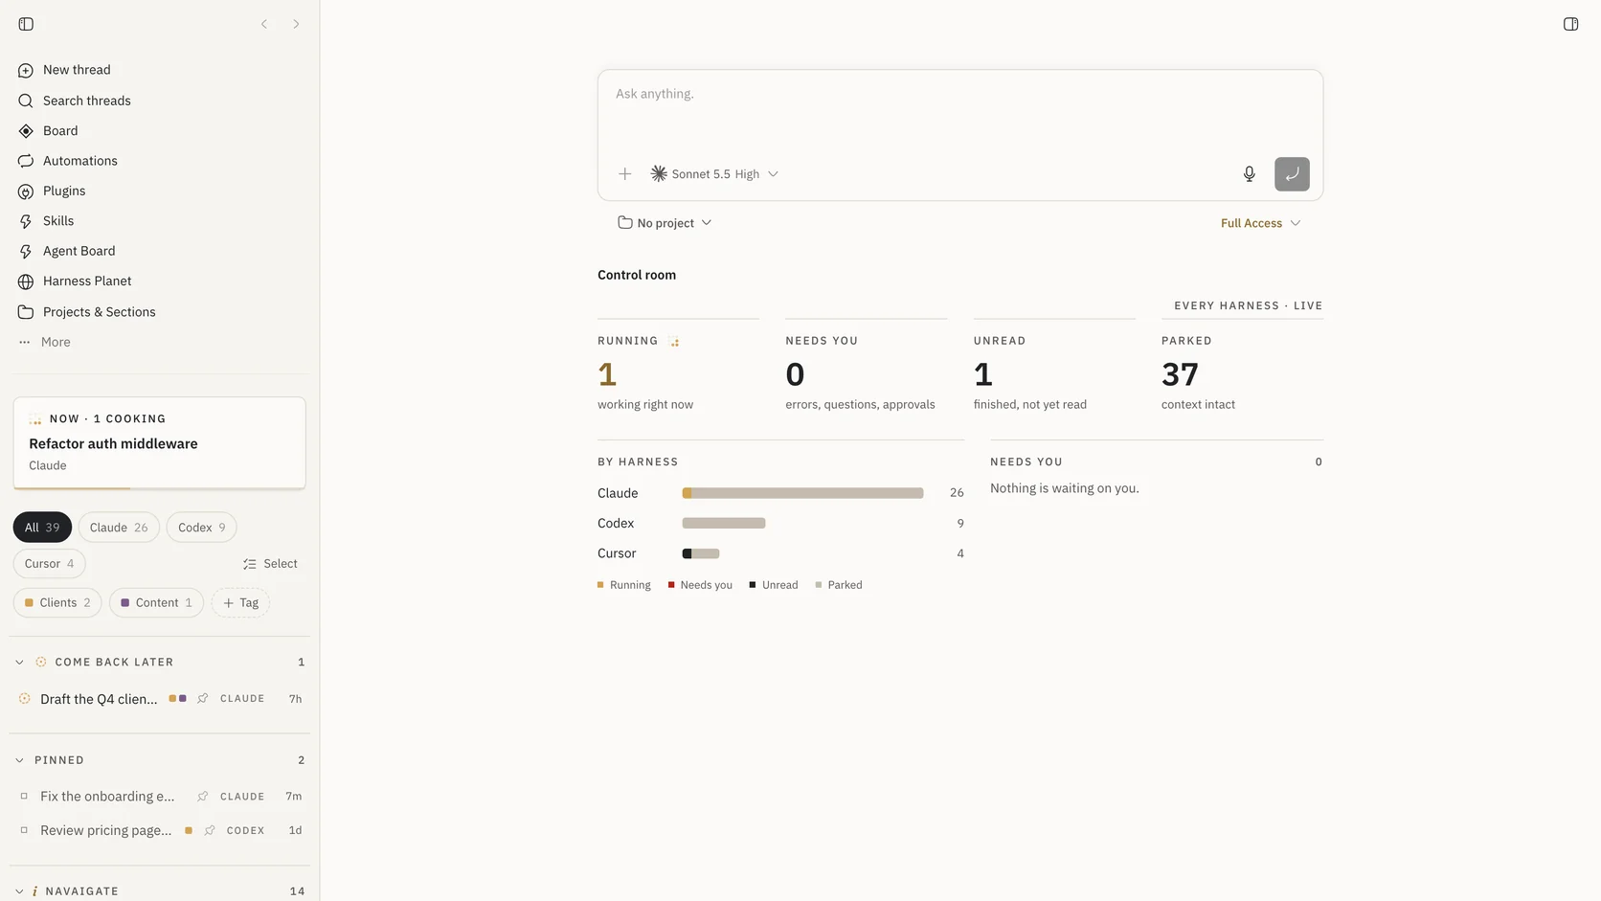Click the send message arrow button
The image size is (1601, 901).
(1292, 174)
